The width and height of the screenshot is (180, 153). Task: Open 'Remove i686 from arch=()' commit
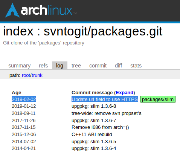coord(100,127)
